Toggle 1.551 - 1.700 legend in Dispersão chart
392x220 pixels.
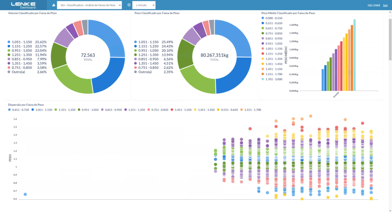(251, 110)
